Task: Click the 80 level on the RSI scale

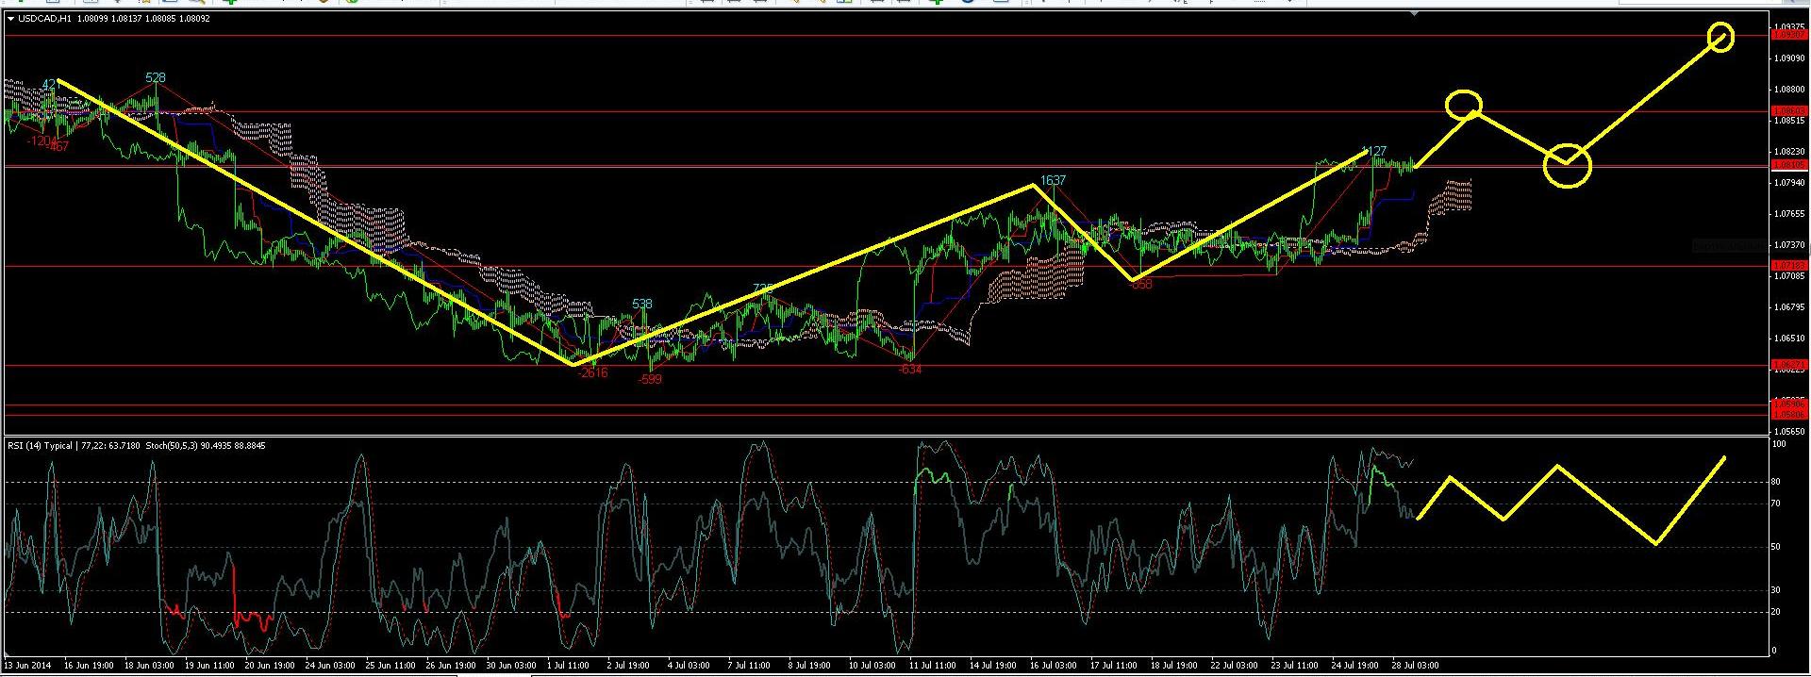Action: [x=1775, y=482]
